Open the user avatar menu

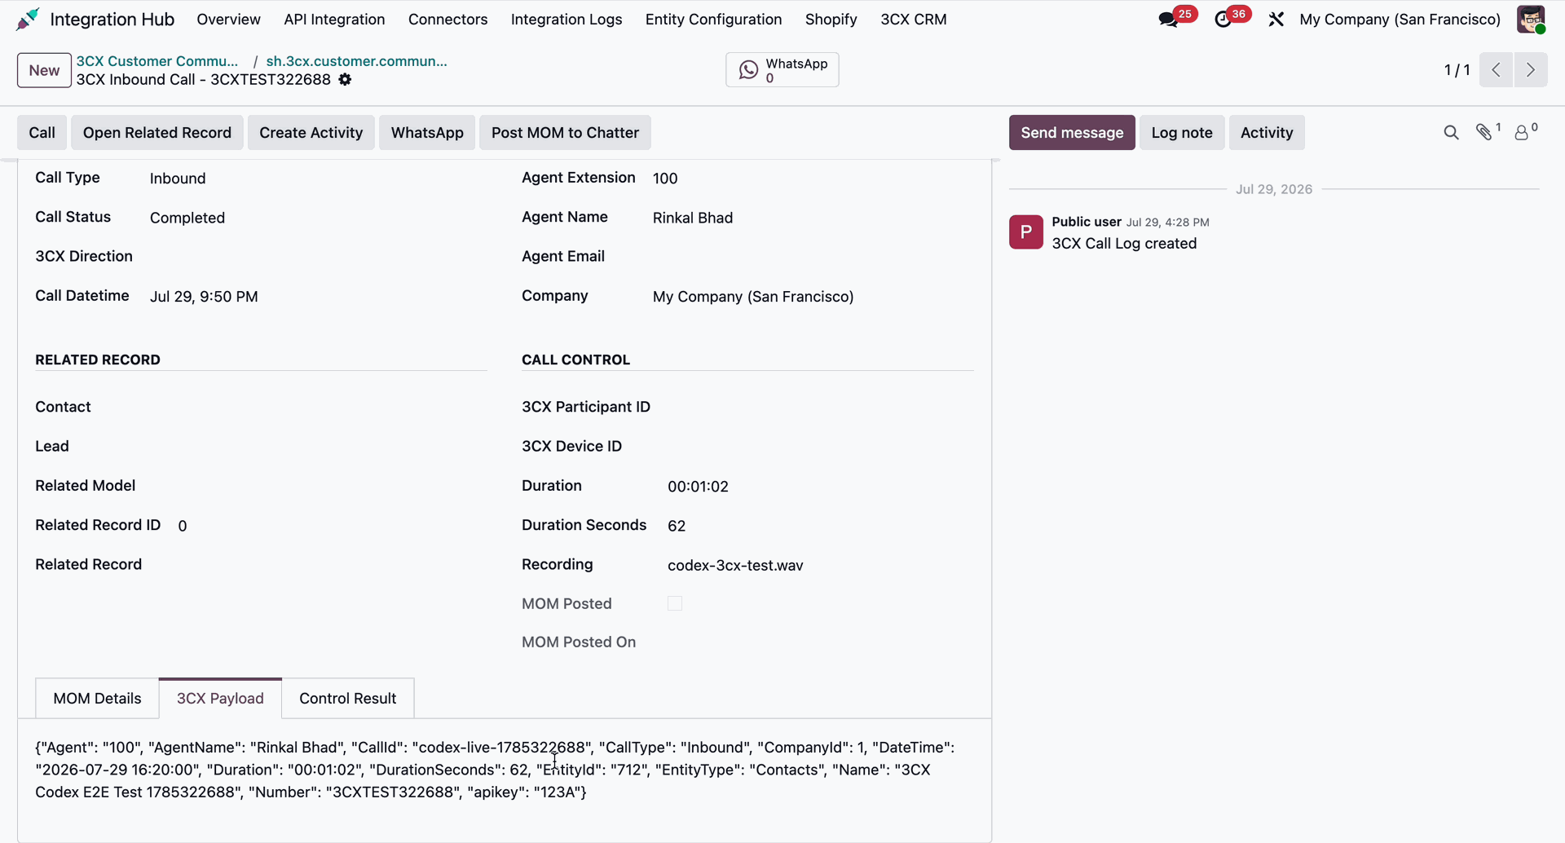click(1531, 20)
